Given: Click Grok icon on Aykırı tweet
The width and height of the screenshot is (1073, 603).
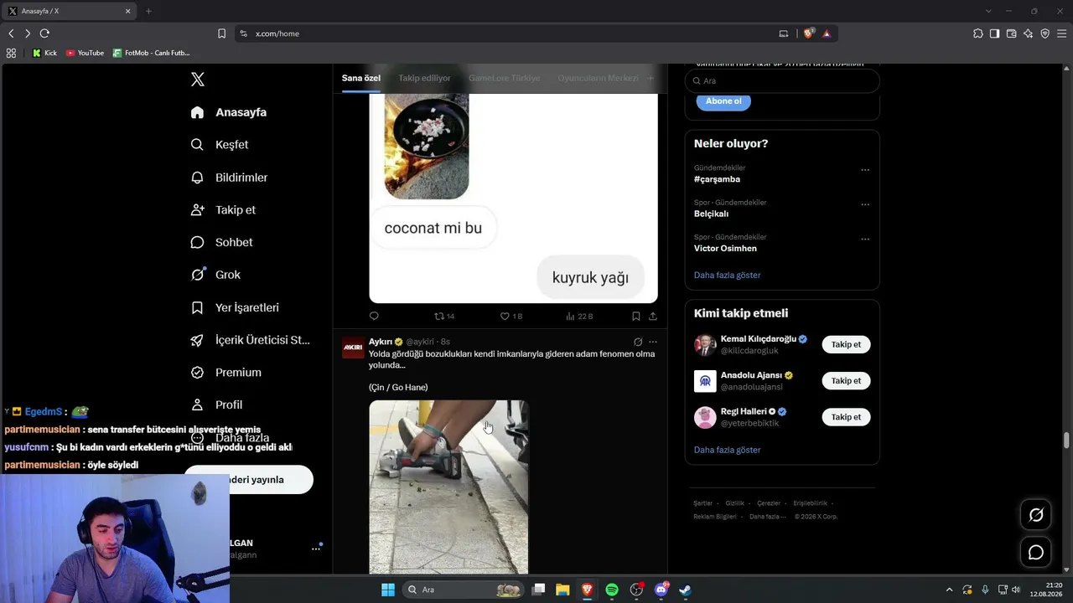Looking at the screenshot, I should (638, 342).
